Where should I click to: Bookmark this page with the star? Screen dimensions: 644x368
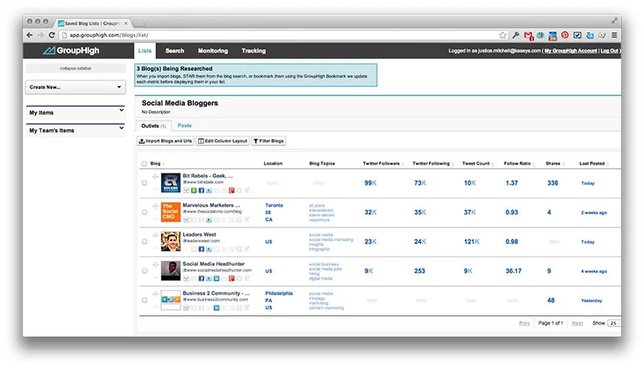tap(502, 35)
